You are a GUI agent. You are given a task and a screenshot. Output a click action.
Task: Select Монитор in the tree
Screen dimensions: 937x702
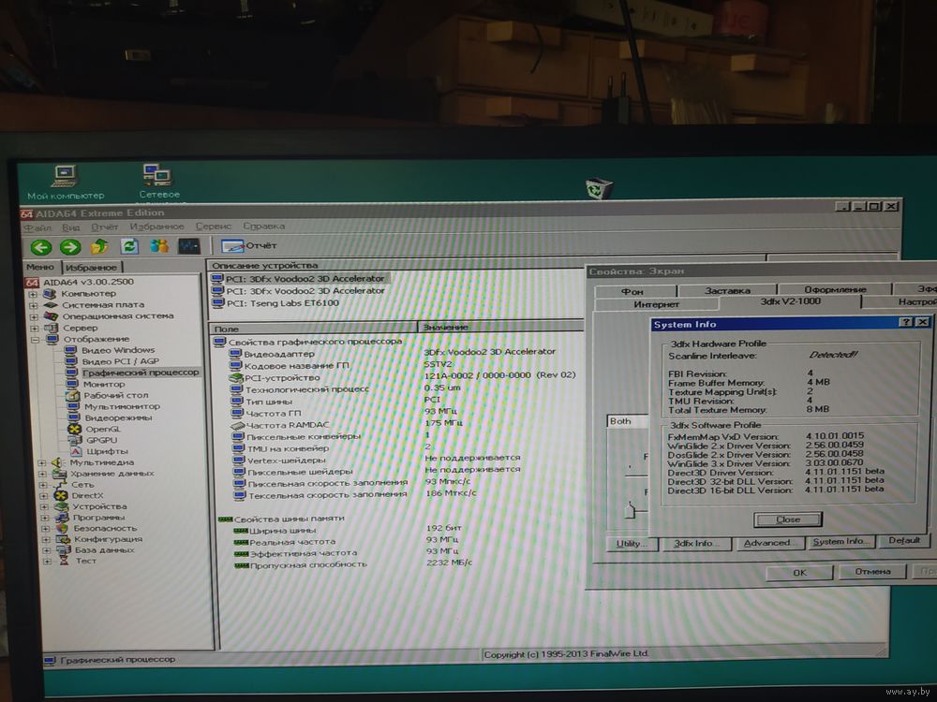(104, 384)
